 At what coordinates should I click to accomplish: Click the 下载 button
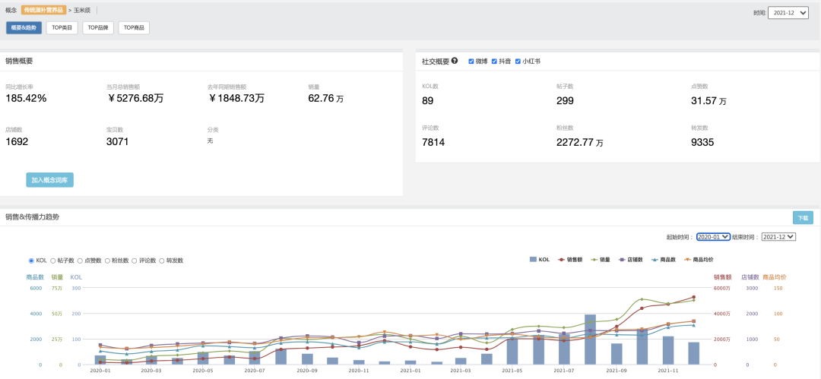pyautogui.click(x=803, y=218)
